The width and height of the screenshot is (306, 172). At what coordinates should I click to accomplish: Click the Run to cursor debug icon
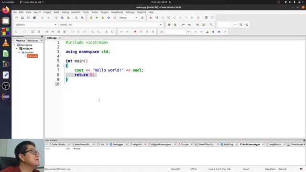tap(157, 18)
